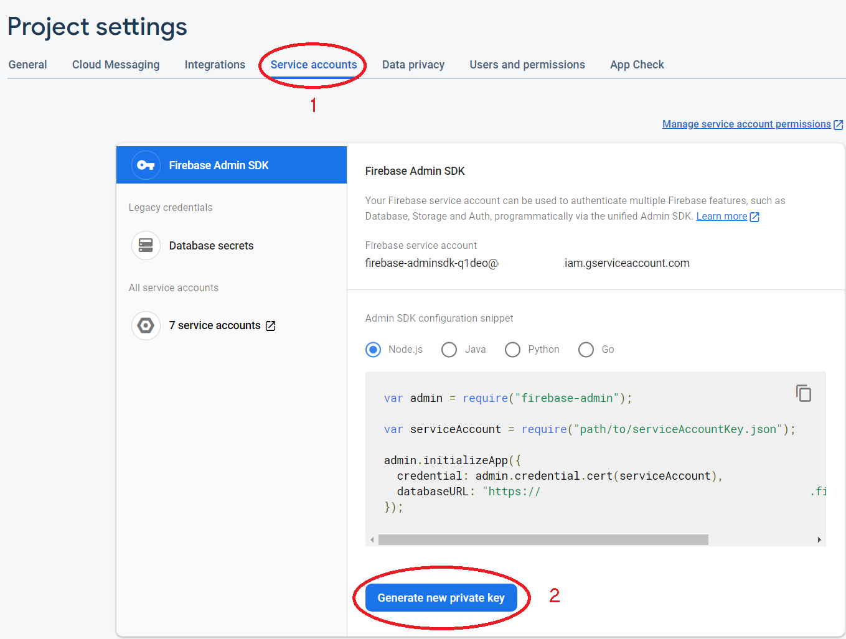Open the 7 service accounts entry
The width and height of the screenshot is (846, 639).
[215, 325]
